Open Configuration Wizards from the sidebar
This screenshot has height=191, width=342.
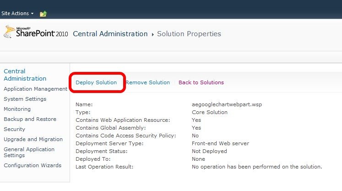tap(32, 165)
